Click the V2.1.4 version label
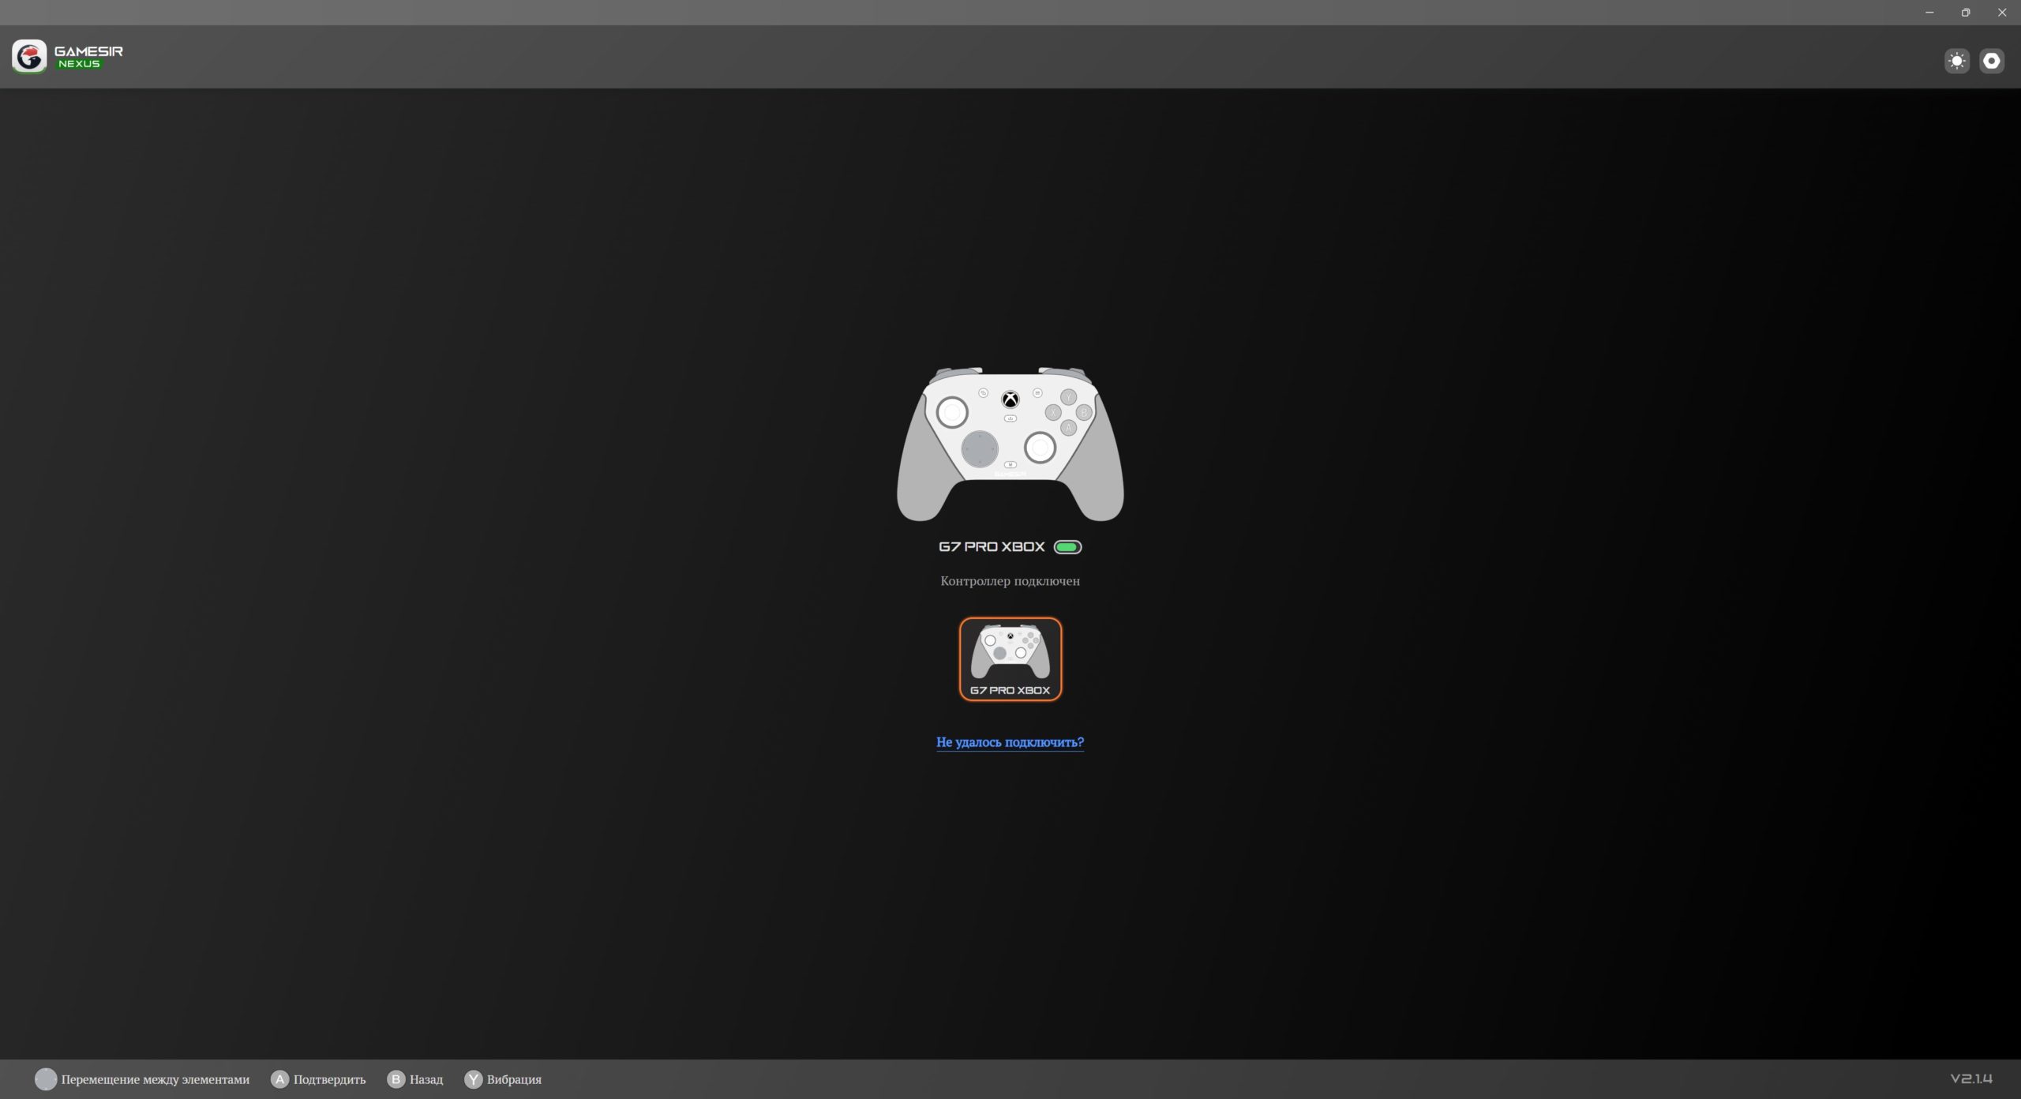Viewport: 2021px width, 1099px height. [1971, 1078]
